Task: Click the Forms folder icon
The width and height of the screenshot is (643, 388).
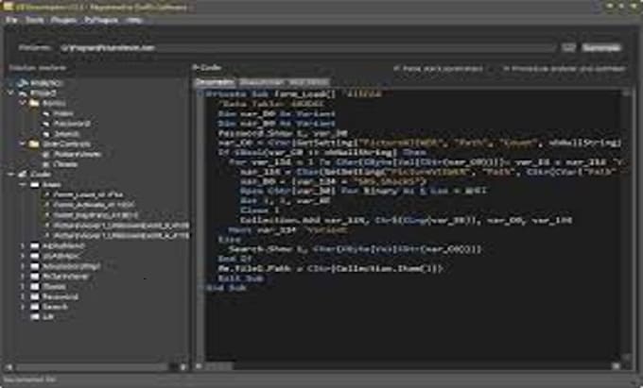Action: point(34,103)
